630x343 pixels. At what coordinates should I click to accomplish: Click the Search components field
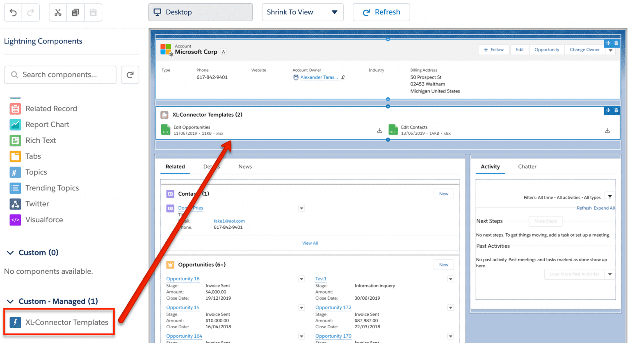[60, 74]
